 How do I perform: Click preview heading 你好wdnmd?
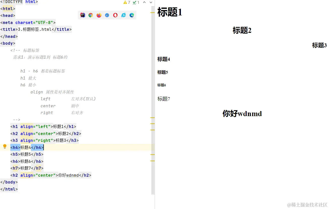[242, 114]
